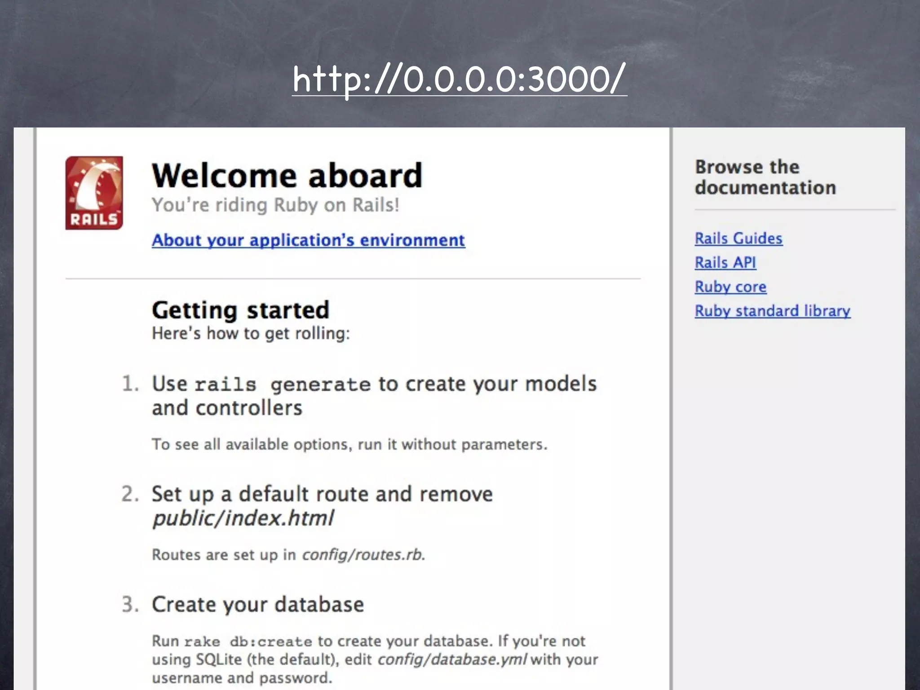Open the Rails API link
The width and height of the screenshot is (920, 690).
[x=725, y=262]
